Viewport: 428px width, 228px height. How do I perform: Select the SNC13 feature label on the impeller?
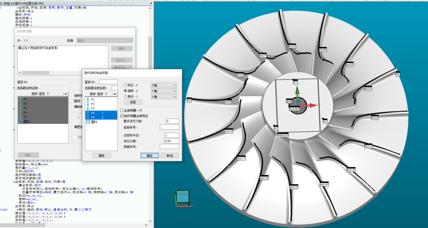tap(293, 188)
